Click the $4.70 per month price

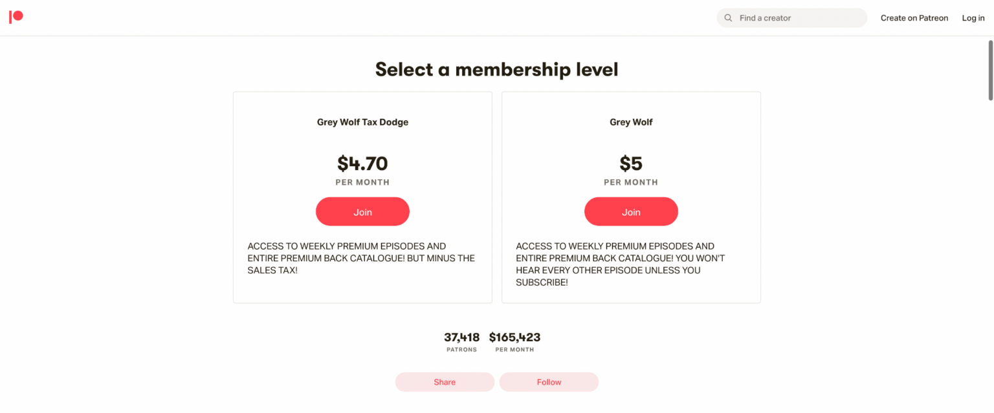point(362,164)
